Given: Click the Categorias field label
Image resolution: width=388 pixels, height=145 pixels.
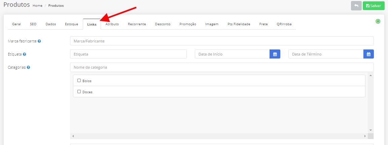Looking at the screenshot, I should click(17, 67).
